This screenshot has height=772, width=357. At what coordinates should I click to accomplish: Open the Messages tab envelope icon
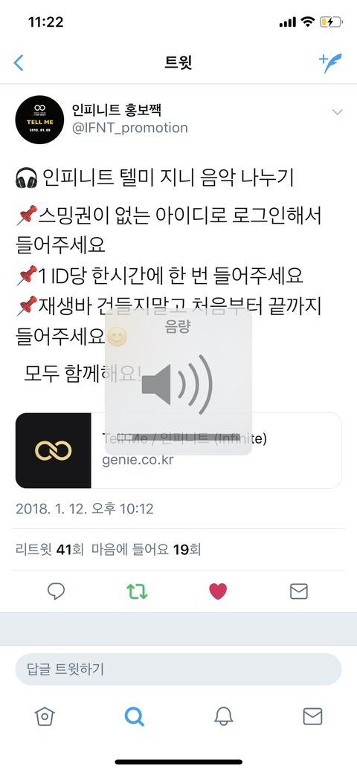point(312,716)
